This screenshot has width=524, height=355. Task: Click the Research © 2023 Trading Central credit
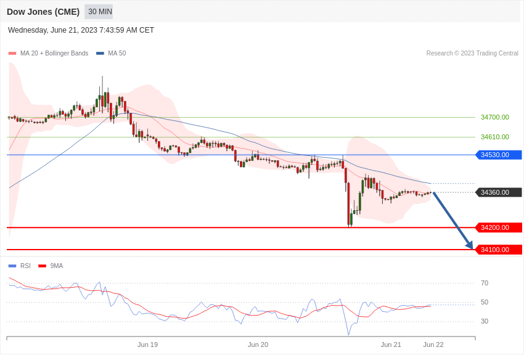click(x=472, y=53)
